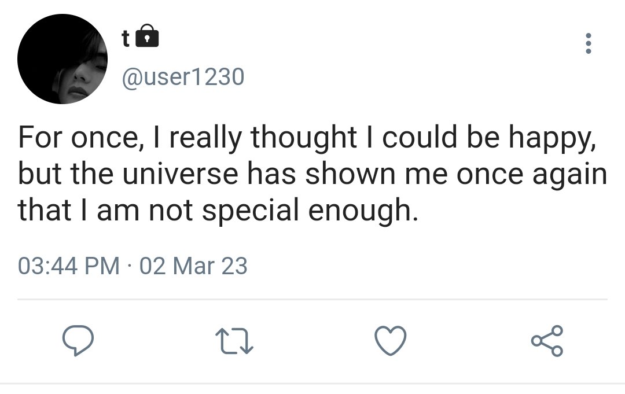This screenshot has height=394, width=625.
Task: Click the word "universe" in the tweet
Action: [180, 174]
